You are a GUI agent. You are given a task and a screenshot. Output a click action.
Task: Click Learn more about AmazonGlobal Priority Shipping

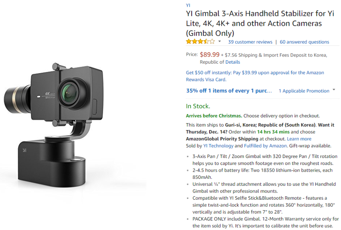point(299,139)
